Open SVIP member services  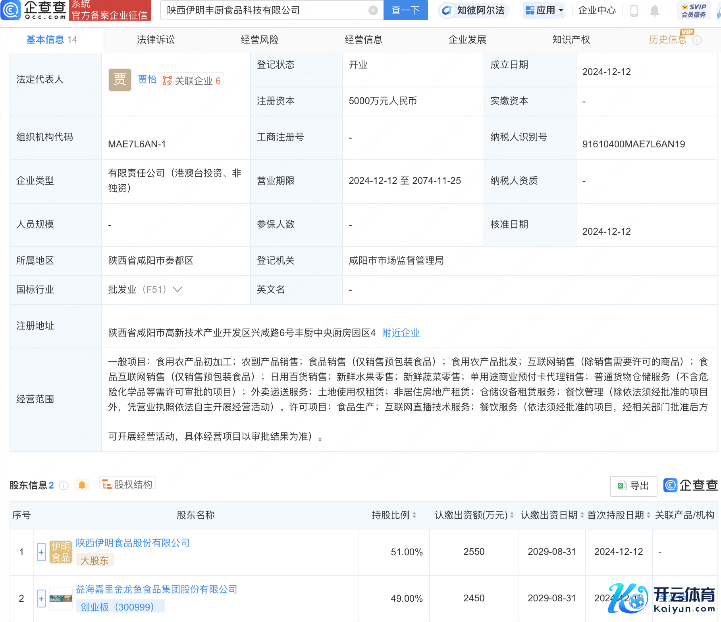pyautogui.click(x=694, y=11)
